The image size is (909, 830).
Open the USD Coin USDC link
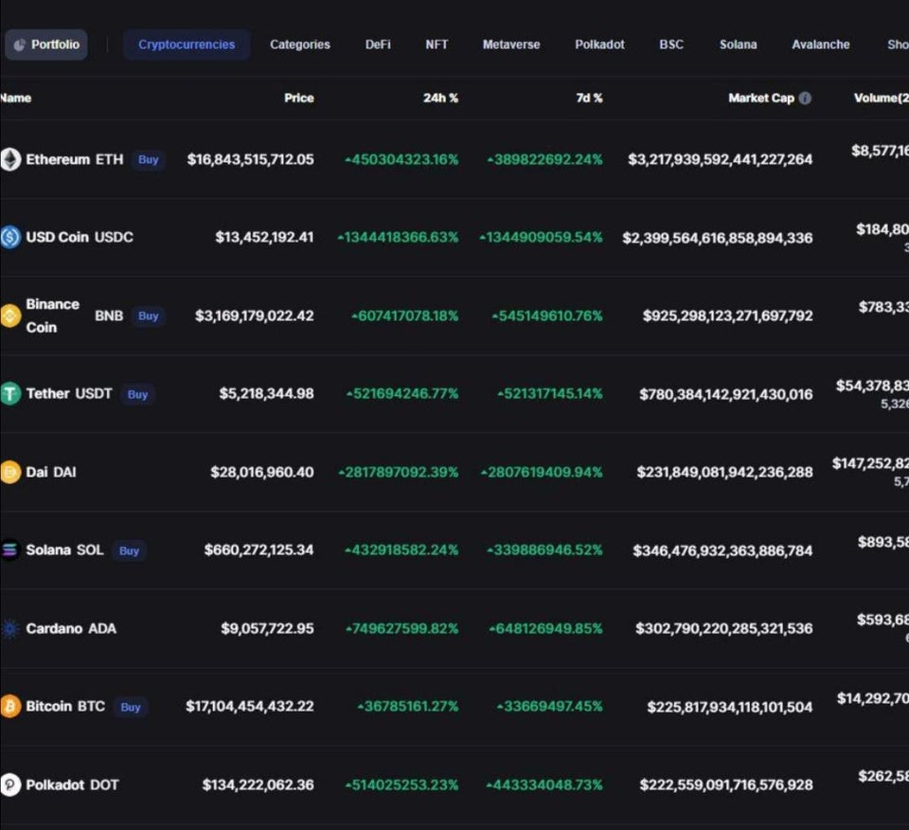click(x=80, y=237)
